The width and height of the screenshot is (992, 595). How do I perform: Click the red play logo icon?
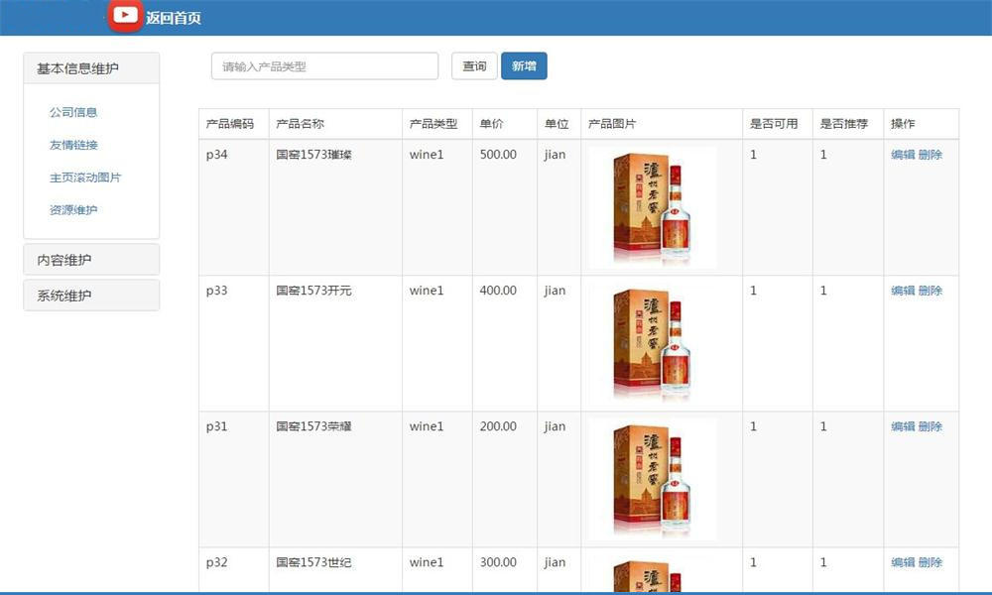pyautogui.click(x=125, y=15)
